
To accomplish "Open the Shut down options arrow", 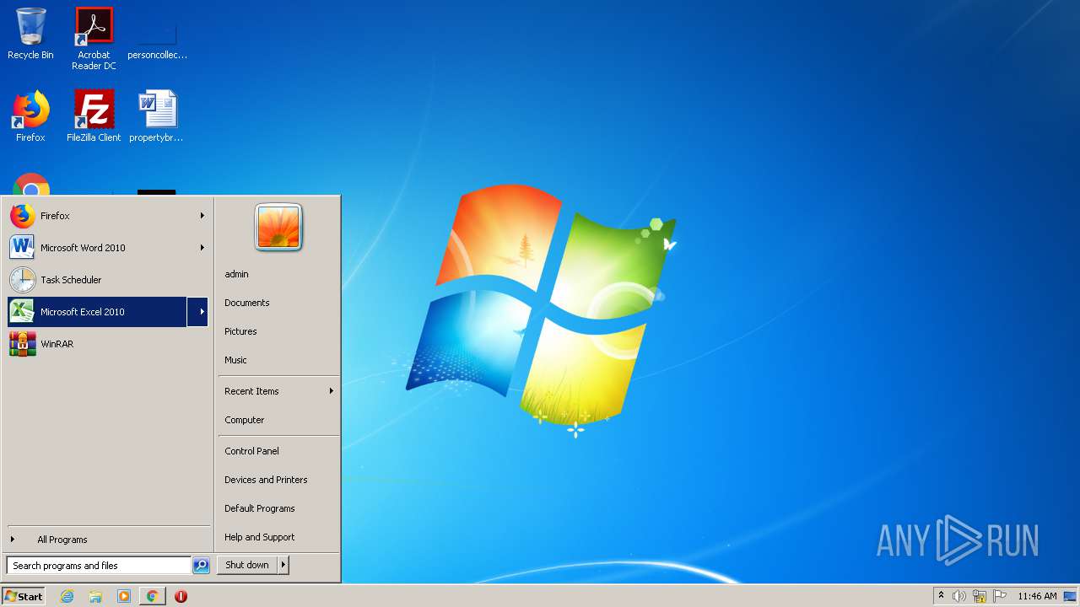I will 283,565.
